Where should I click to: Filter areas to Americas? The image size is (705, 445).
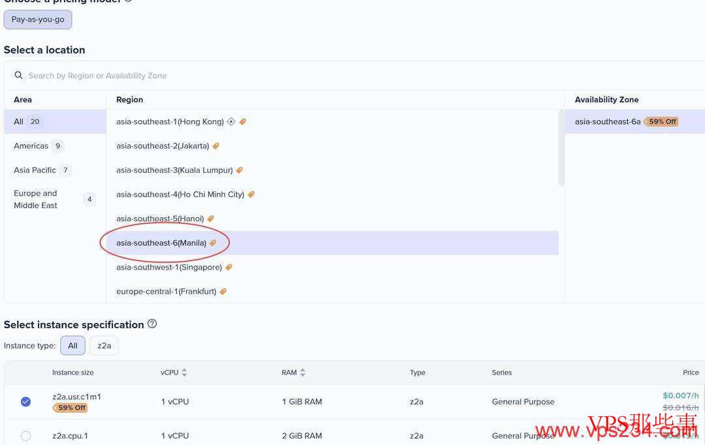pos(31,146)
